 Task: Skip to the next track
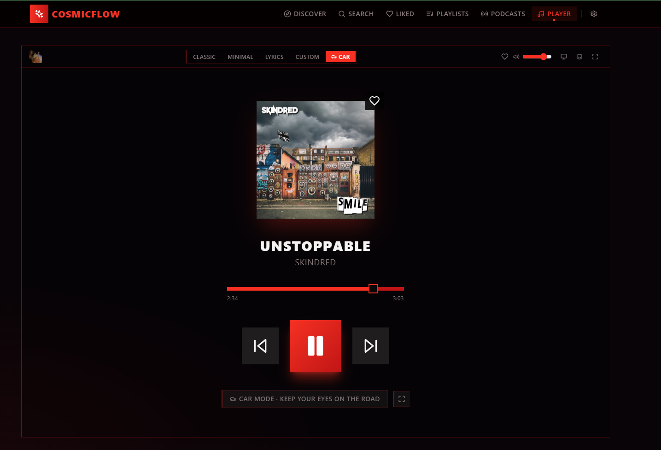click(371, 346)
